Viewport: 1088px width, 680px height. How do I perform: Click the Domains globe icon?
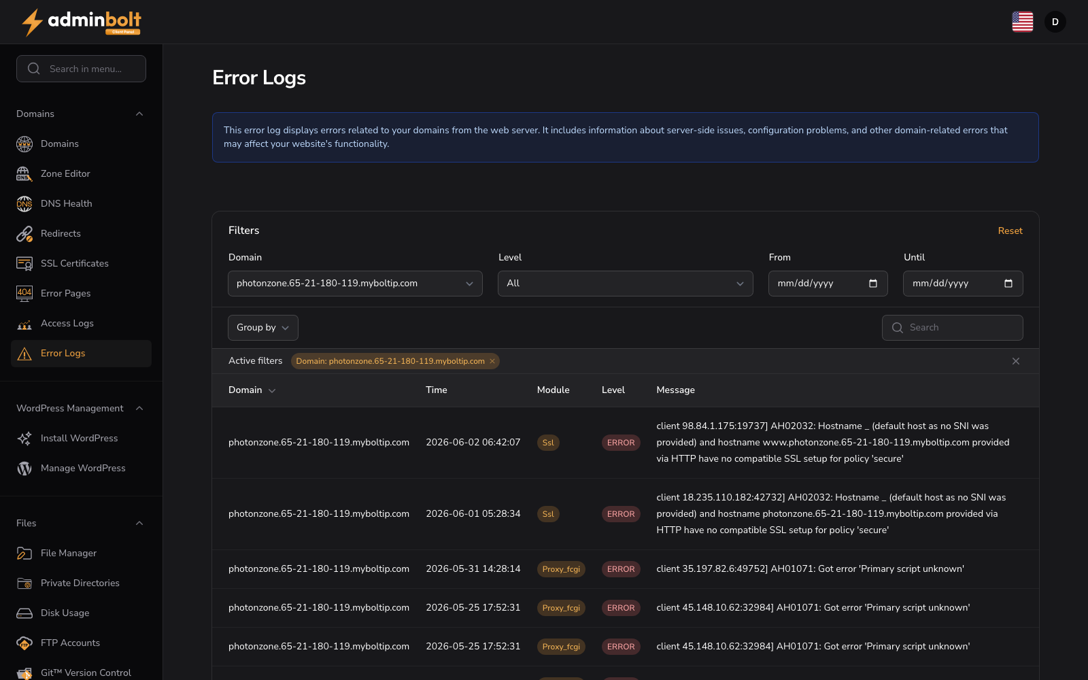coord(24,143)
